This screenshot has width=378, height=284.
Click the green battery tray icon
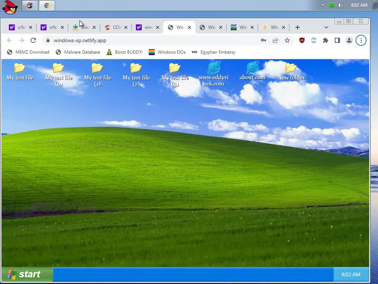[332, 5]
